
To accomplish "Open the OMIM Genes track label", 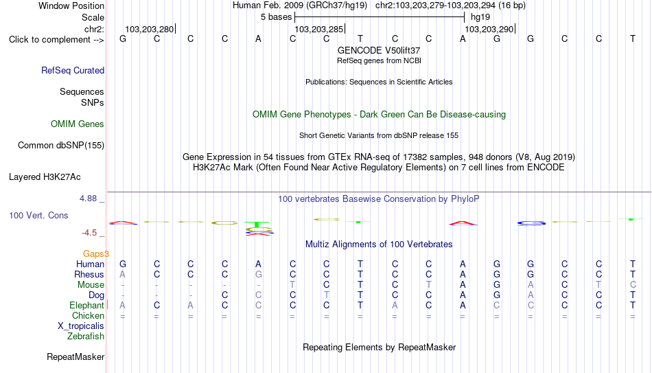I will click(x=78, y=124).
